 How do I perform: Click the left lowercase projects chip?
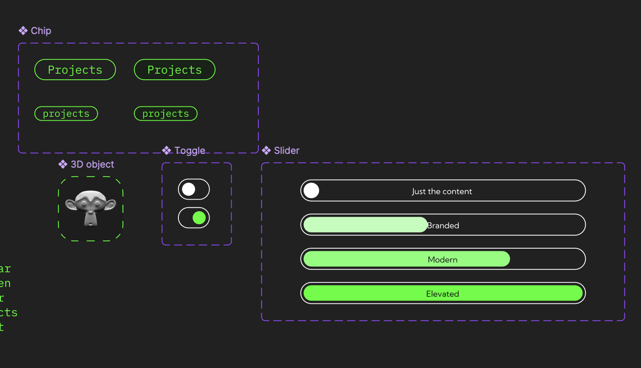pyautogui.click(x=66, y=114)
